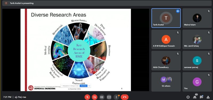
Task: Click Mainul Islam's participant tile
Action: coord(197,18)
